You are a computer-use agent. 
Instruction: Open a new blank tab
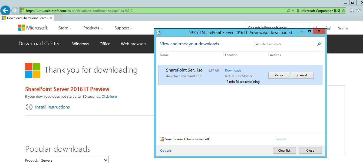click(58, 18)
